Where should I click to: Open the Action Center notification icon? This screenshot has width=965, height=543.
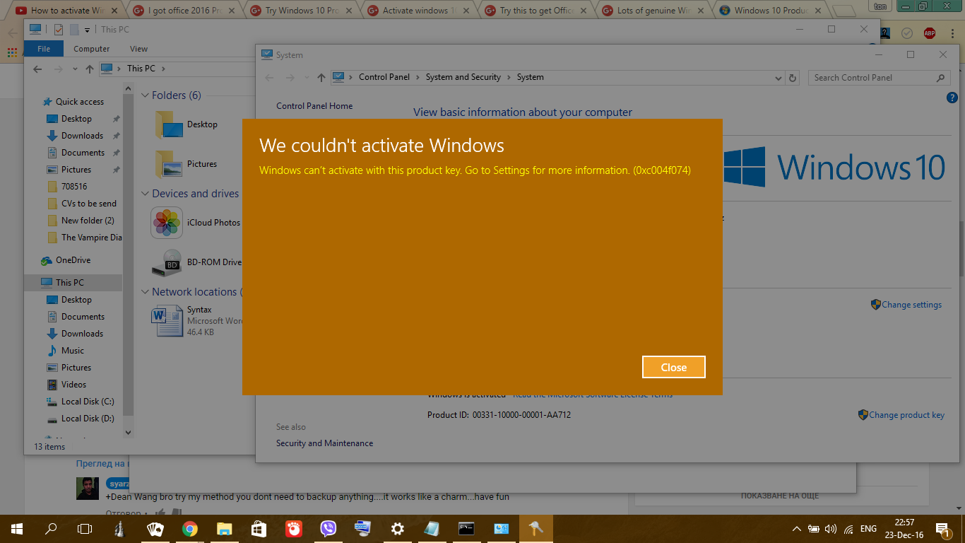[x=942, y=529]
